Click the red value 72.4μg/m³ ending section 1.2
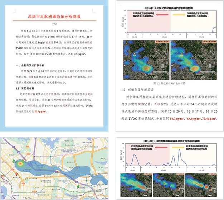Screen dimensions: 224x200 point(209,119)
